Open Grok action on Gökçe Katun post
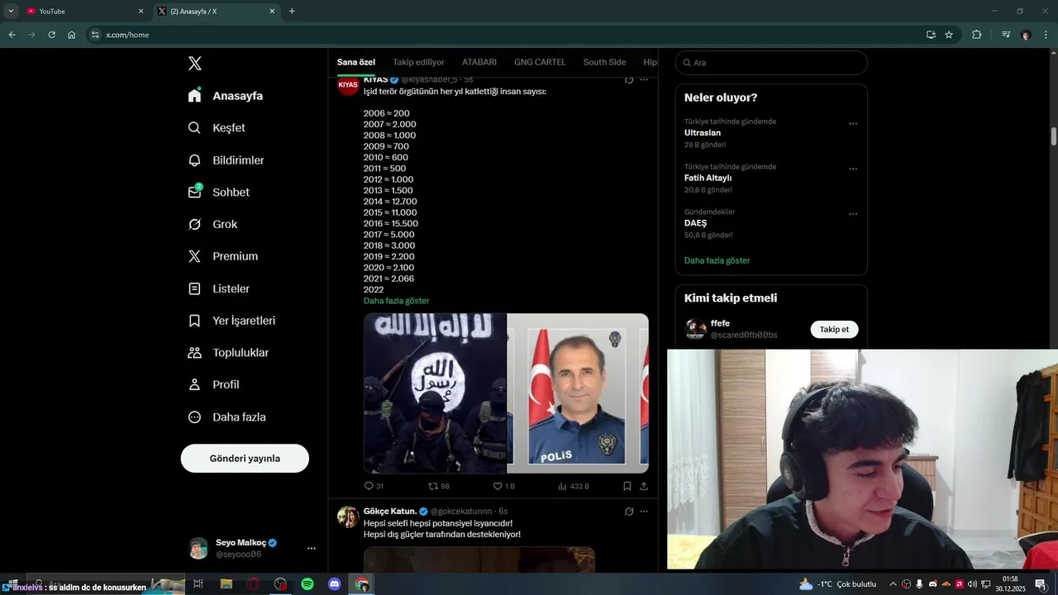1058x595 pixels. (629, 512)
